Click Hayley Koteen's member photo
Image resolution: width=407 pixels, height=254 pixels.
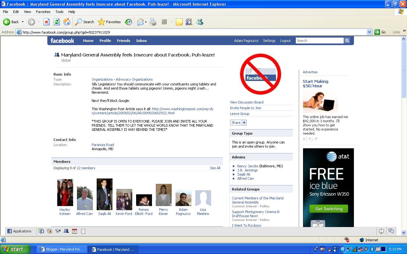pyautogui.click(x=65, y=193)
